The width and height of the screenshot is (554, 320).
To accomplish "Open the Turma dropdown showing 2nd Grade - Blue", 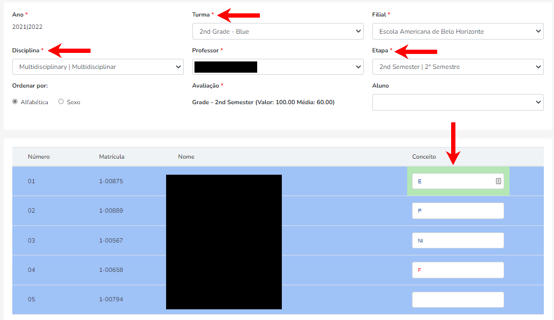I will [x=278, y=32].
